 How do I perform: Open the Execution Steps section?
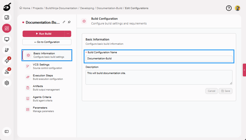(47, 77)
